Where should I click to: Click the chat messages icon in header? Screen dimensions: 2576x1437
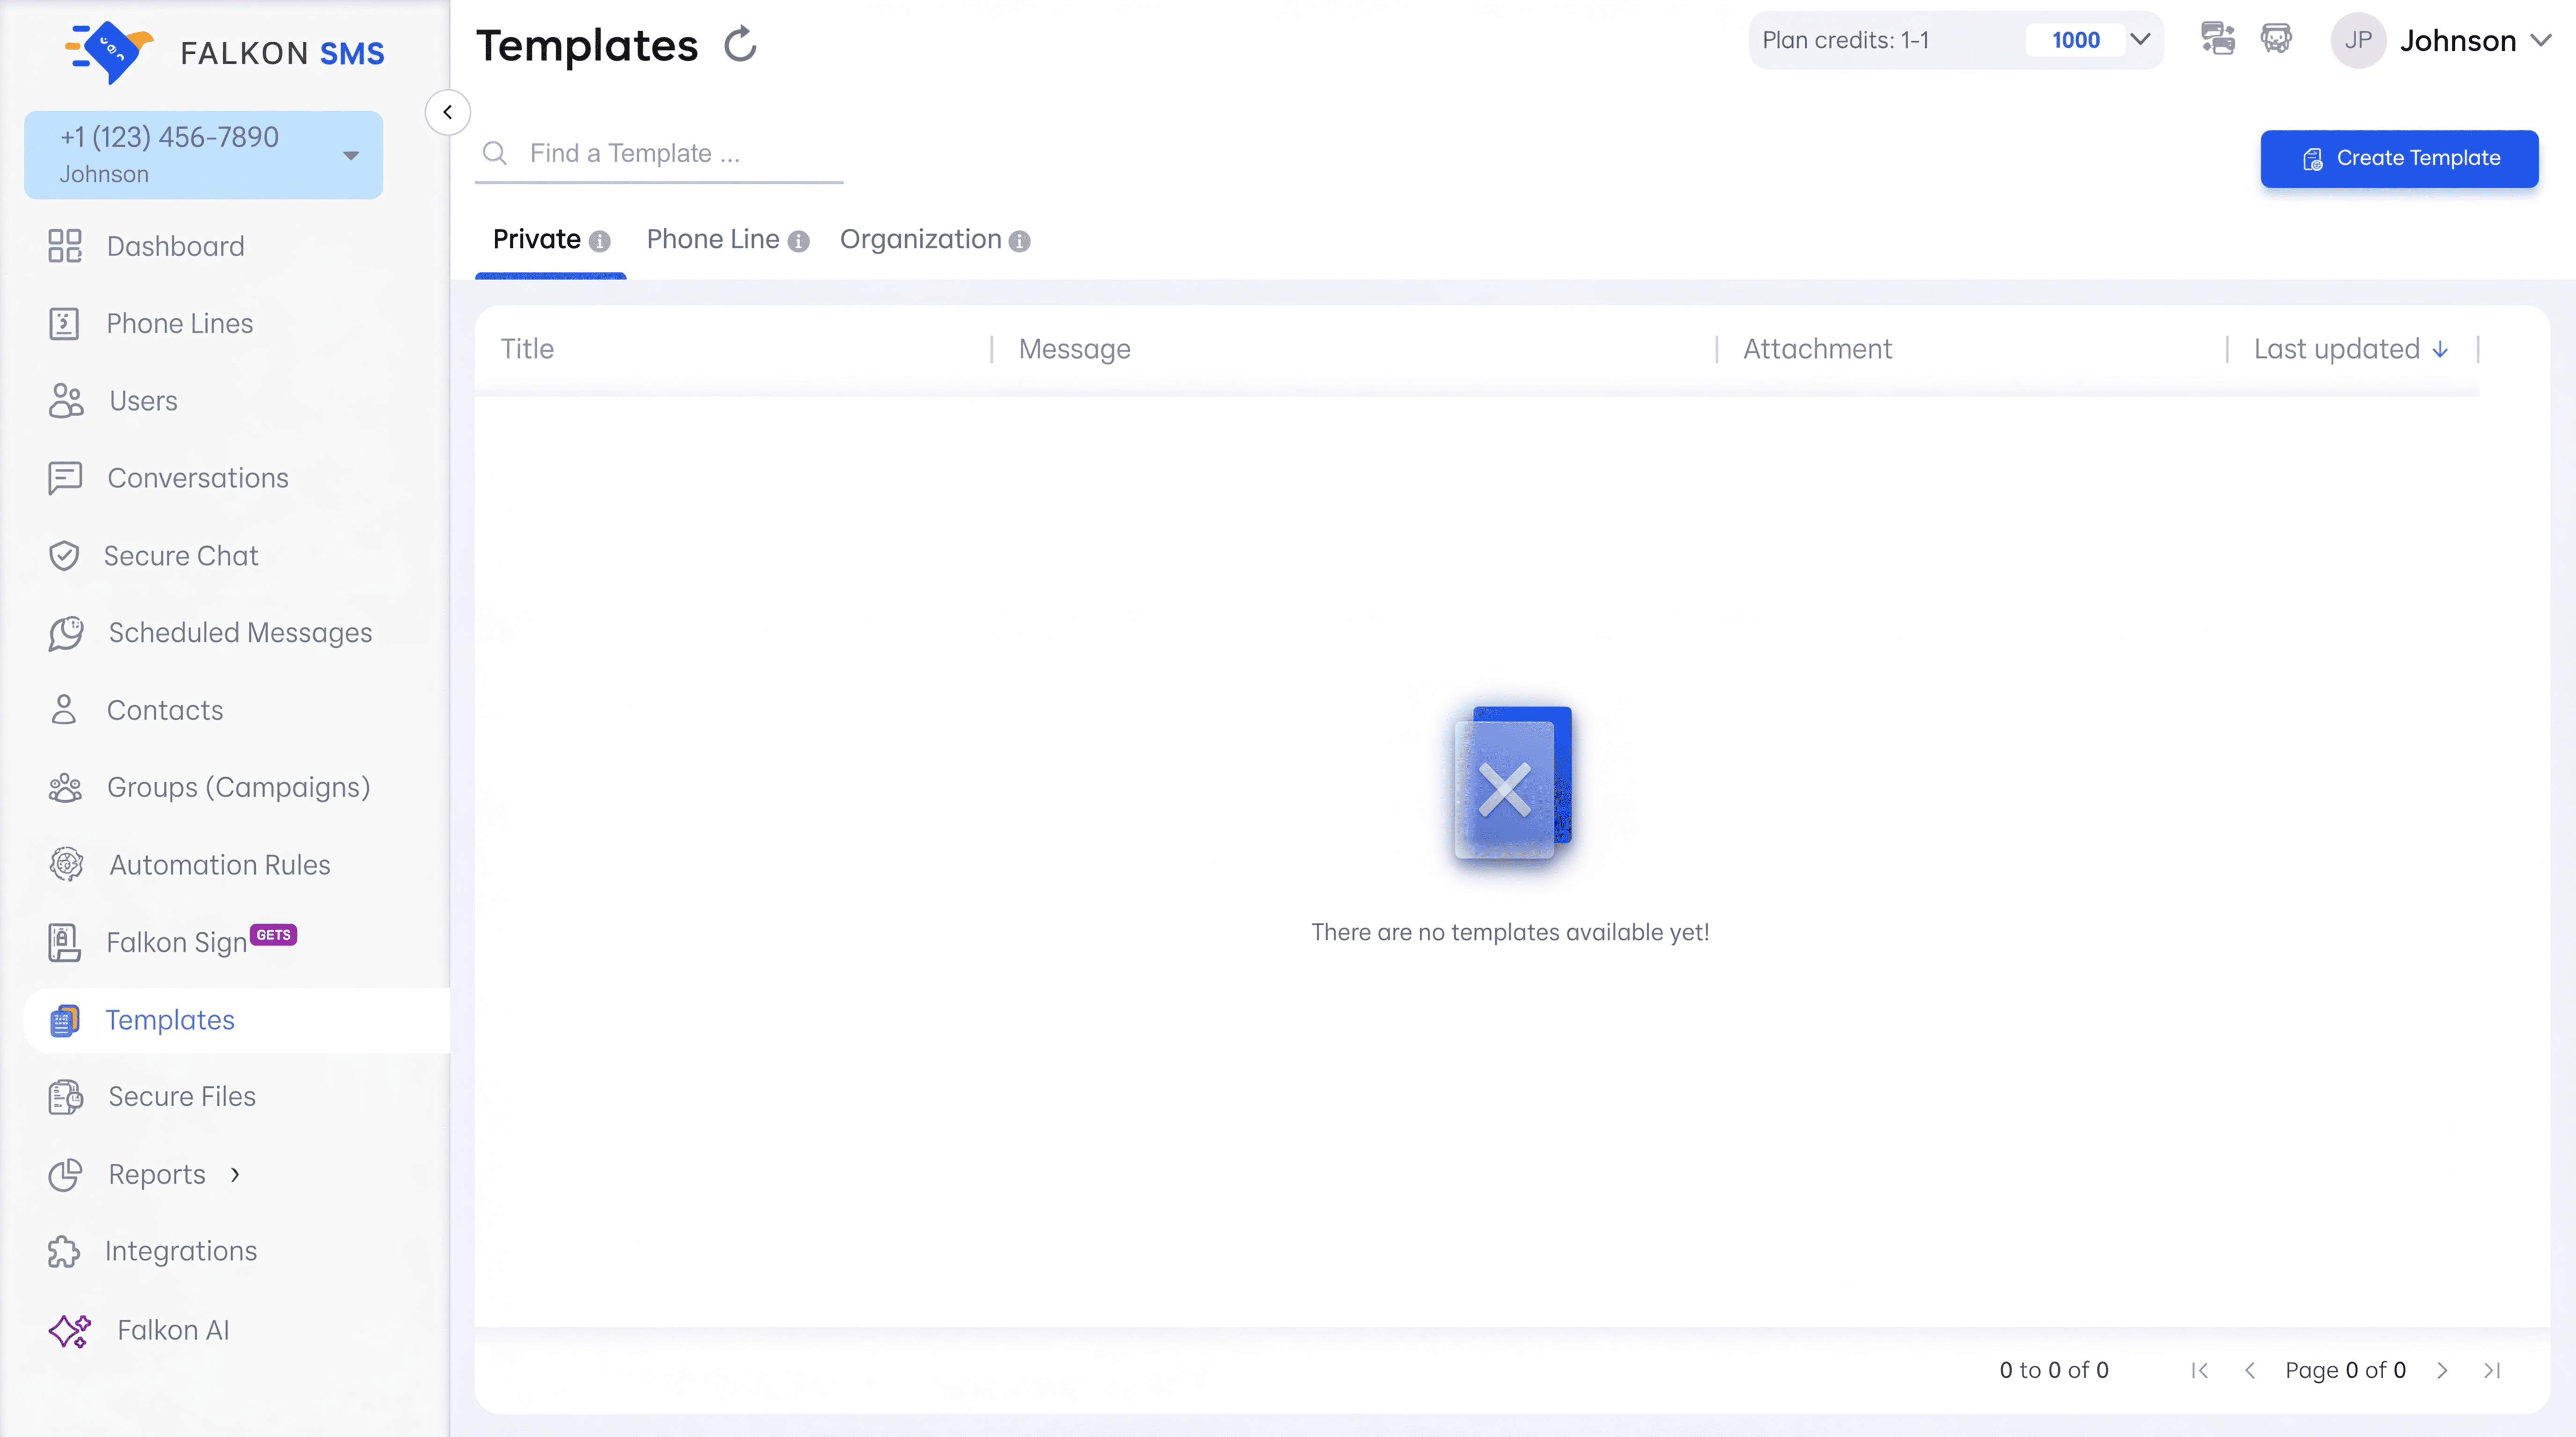(x=2217, y=39)
